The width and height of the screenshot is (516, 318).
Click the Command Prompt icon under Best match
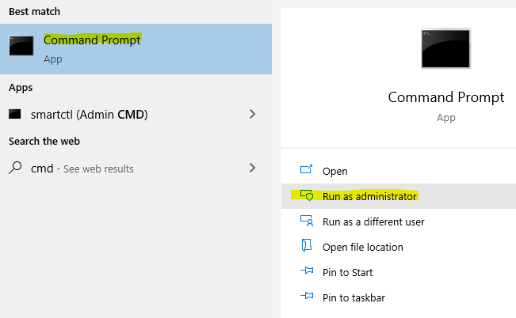pos(21,46)
